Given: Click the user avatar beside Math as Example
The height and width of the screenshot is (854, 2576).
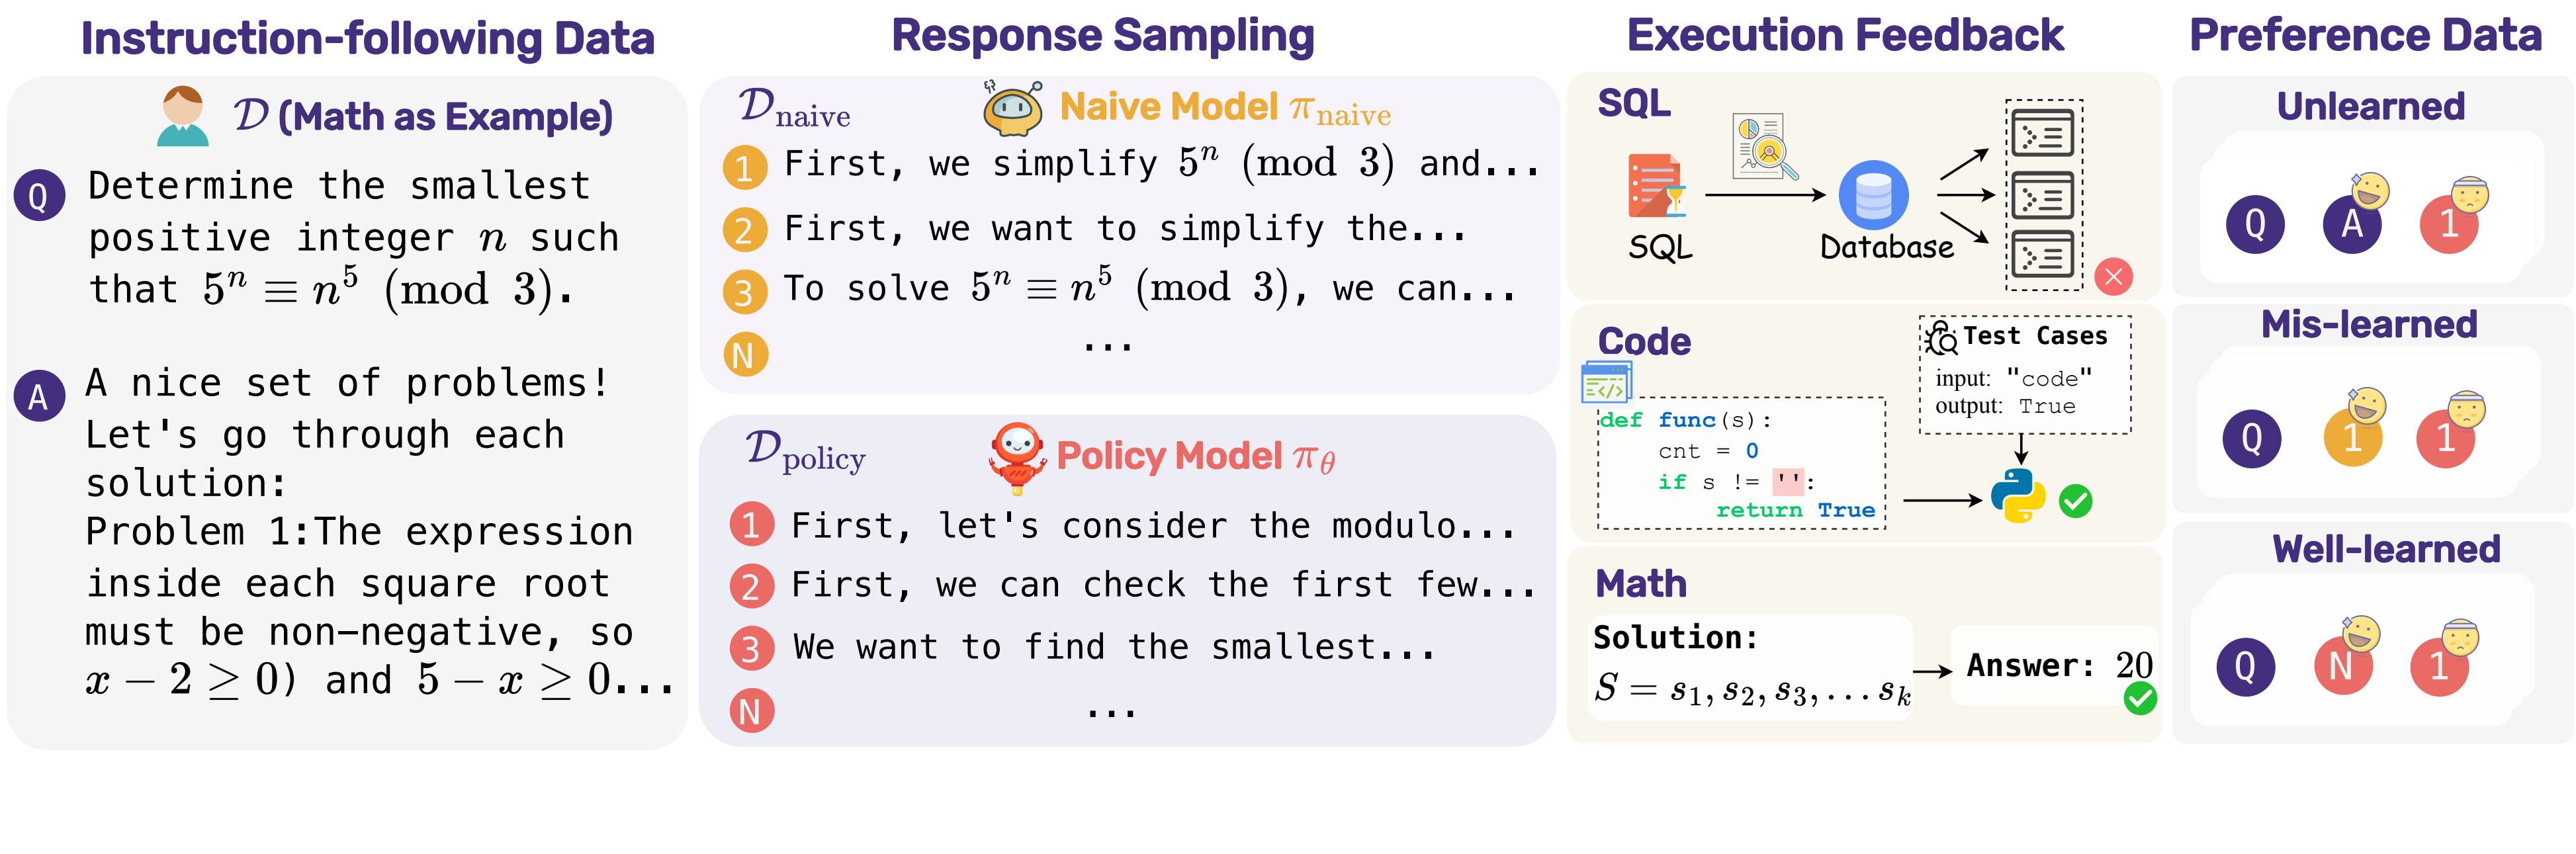Looking at the screenshot, I should (183, 116).
